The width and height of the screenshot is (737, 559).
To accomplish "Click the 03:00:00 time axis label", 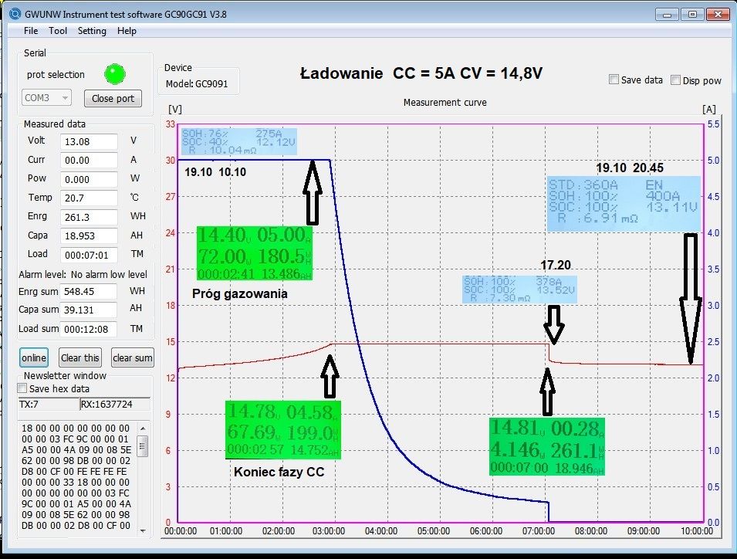I will (329, 531).
